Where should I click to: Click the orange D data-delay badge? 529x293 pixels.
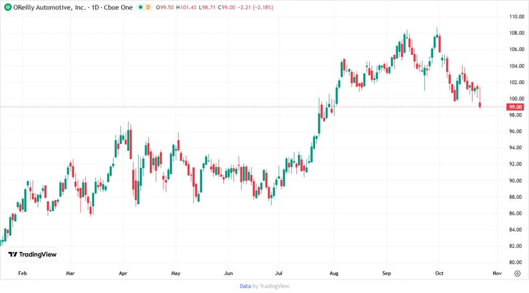[x=148, y=7]
